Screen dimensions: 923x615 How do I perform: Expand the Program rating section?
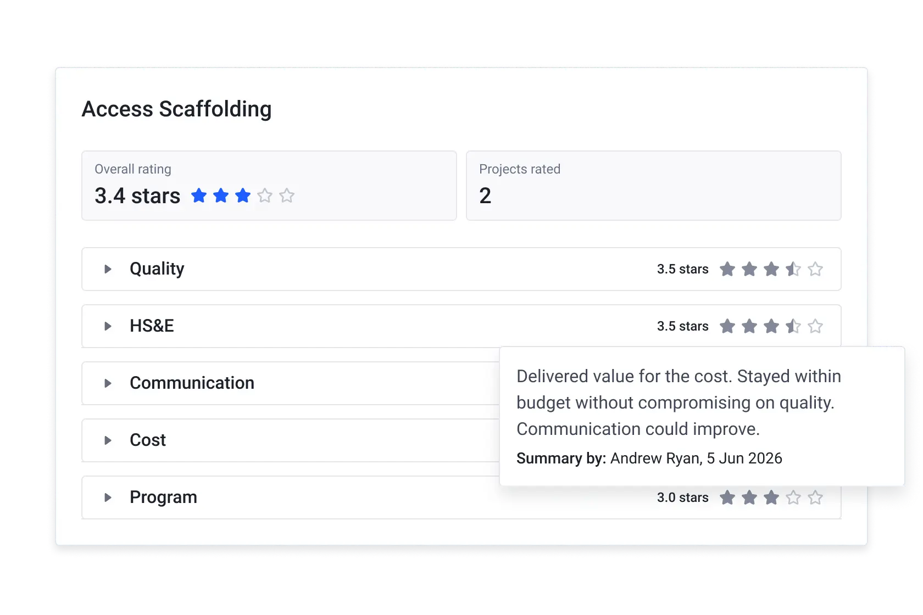(108, 497)
